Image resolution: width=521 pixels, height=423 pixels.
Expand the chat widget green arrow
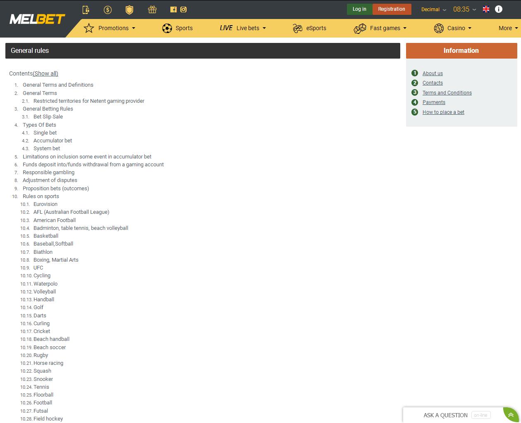coord(511,415)
